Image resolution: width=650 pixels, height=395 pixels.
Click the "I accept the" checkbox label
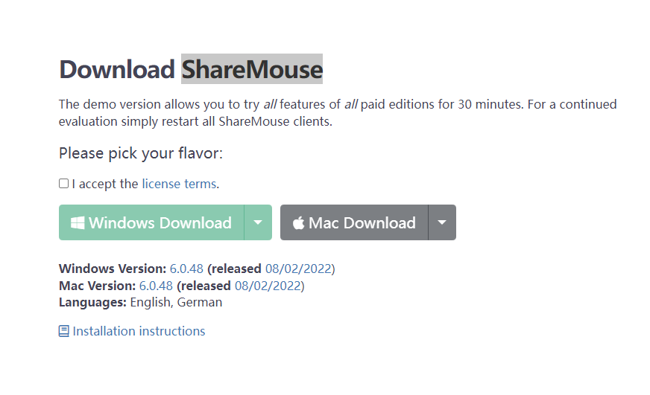pos(105,184)
